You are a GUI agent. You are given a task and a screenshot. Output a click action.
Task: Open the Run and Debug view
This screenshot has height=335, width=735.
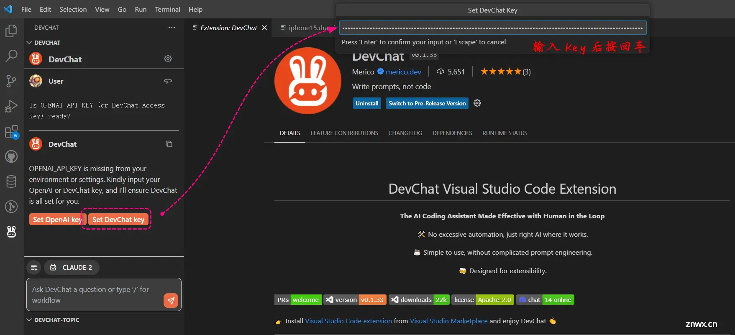pos(11,106)
